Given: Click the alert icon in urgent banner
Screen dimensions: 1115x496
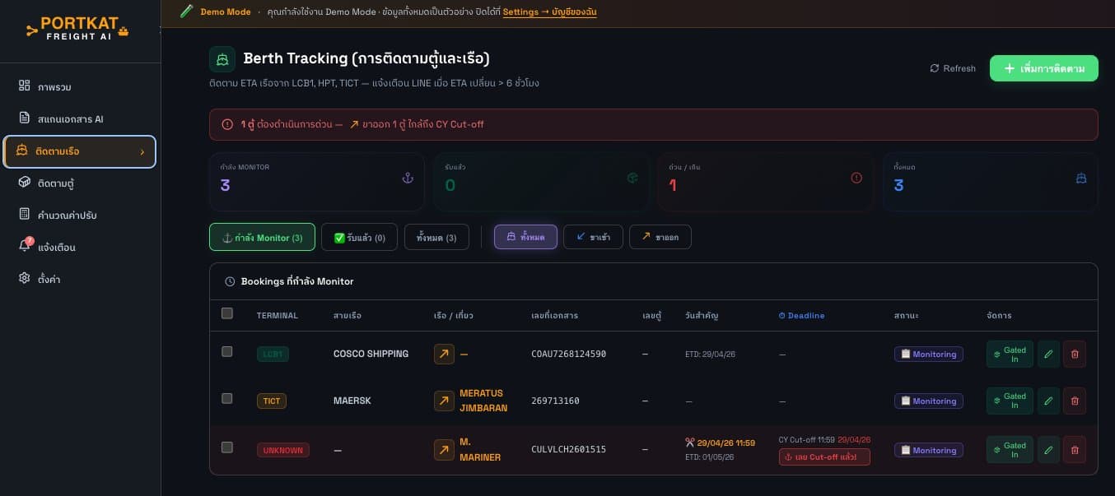Looking at the screenshot, I should [x=227, y=124].
